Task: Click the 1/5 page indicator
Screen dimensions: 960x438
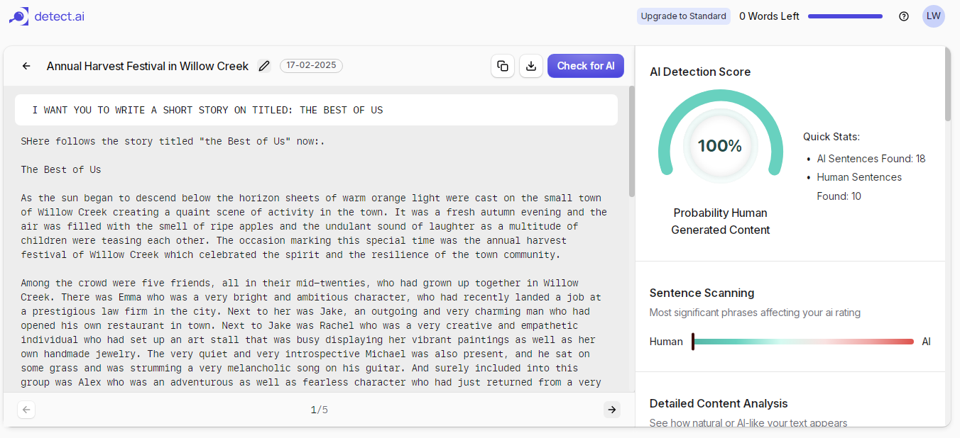Action: pos(319,410)
